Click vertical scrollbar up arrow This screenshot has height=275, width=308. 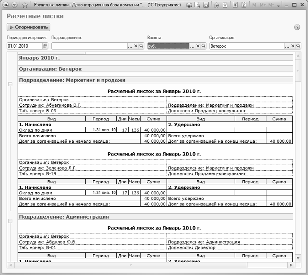click(x=298, y=56)
